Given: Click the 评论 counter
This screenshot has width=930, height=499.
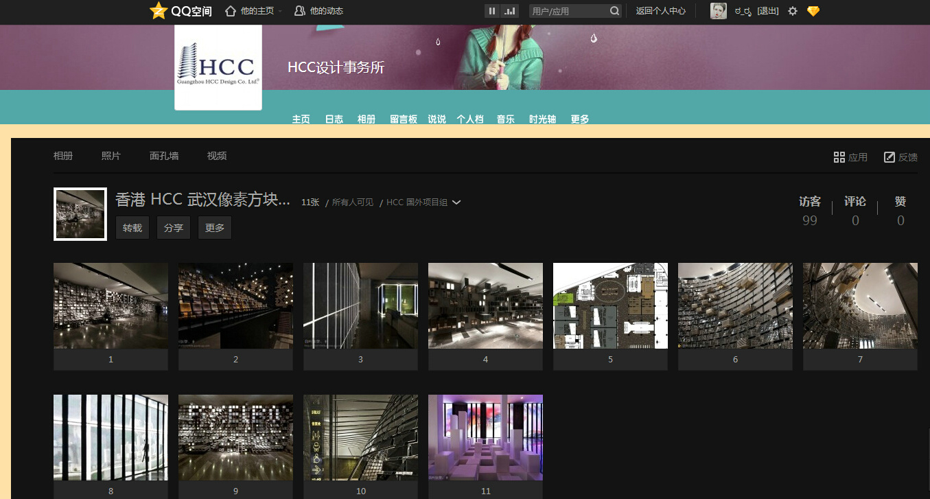Looking at the screenshot, I should (x=855, y=210).
